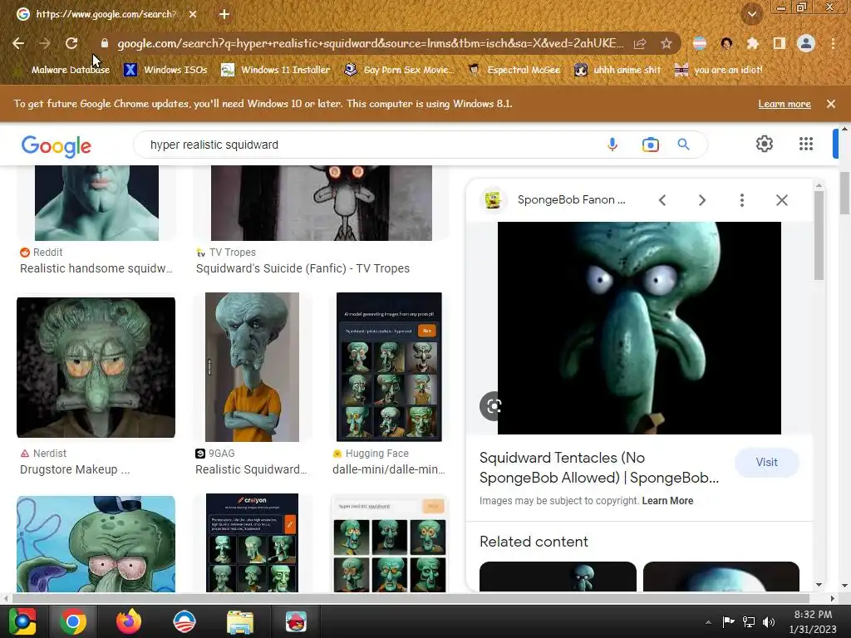The height and width of the screenshot is (638, 851).
Task: Open Chrome three-dot menu
Action: coord(833,43)
